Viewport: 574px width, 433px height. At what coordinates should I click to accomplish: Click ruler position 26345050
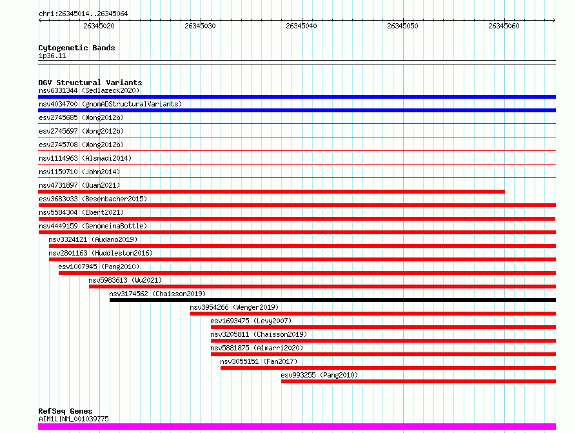[x=402, y=26]
